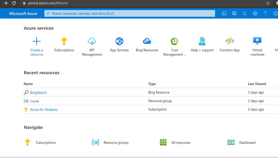
Task: Open Resource groups text under Navigate
Action: 116,143
